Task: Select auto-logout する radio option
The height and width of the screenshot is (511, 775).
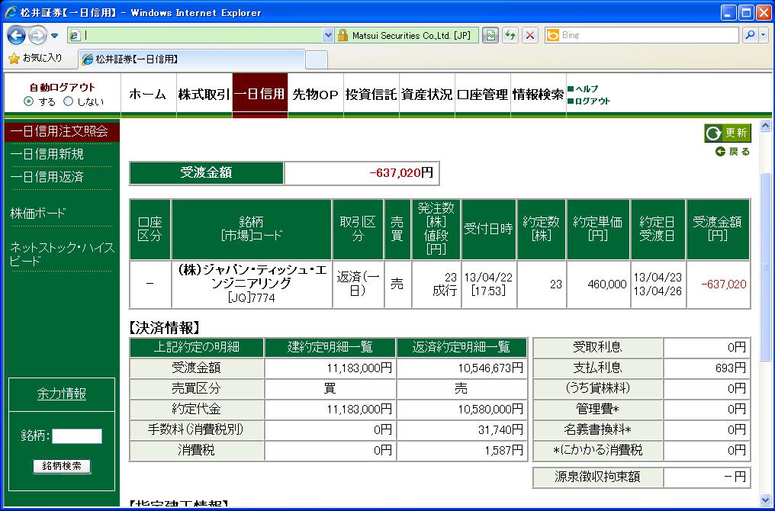Action: pos(29,101)
